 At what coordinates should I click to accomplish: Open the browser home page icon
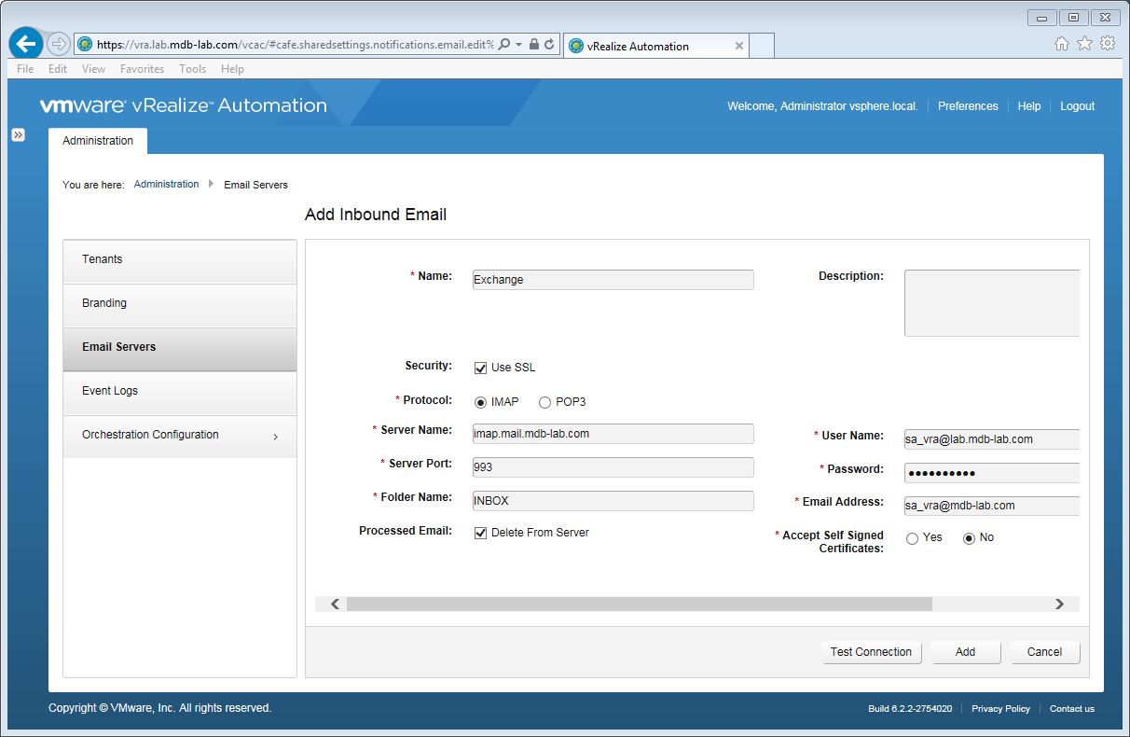coord(1061,44)
